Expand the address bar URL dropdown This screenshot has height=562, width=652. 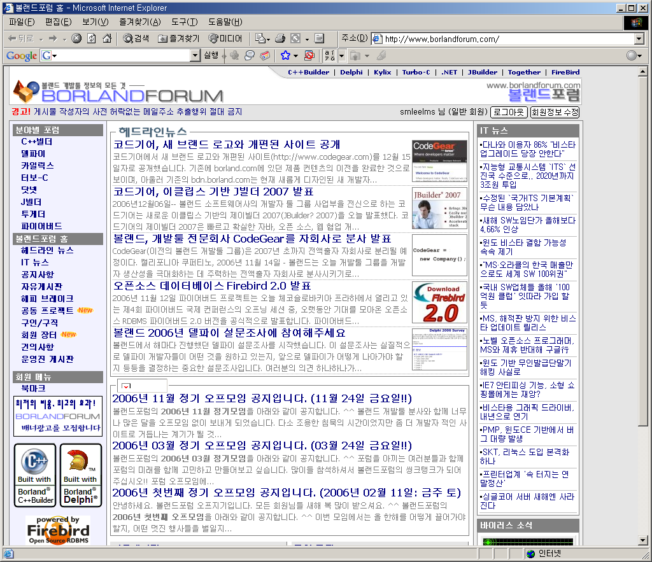tap(639, 39)
